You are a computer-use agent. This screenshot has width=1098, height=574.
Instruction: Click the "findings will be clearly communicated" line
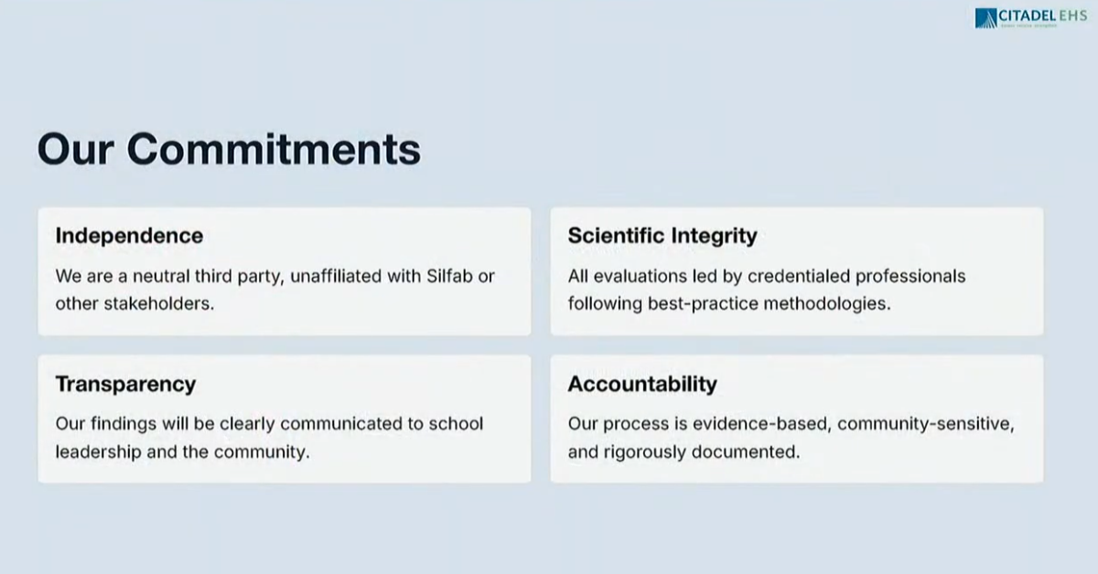(x=269, y=424)
